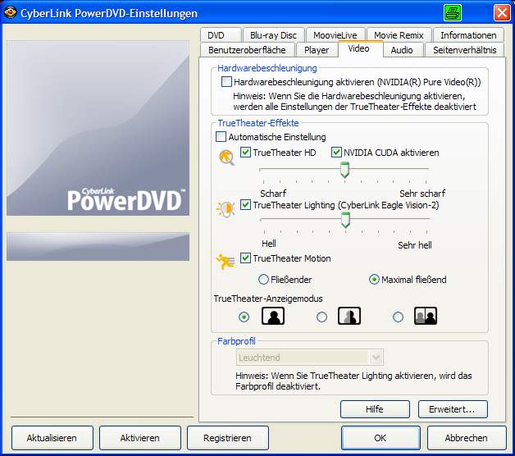The image size is (515, 456).
Task: Select the side-by-side Anzeigemodus radio button
Action: point(398,317)
